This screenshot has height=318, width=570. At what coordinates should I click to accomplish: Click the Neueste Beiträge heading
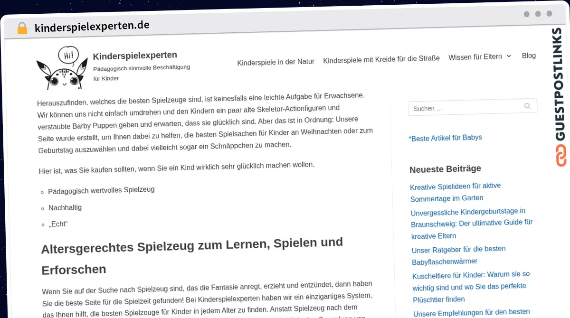pyautogui.click(x=445, y=169)
